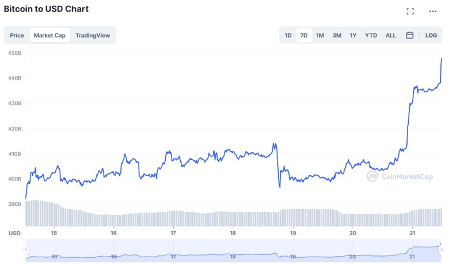Show ALL time history
The height and width of the screenshot is (267, 449).
pyautogui.click(x=391, y=35)
